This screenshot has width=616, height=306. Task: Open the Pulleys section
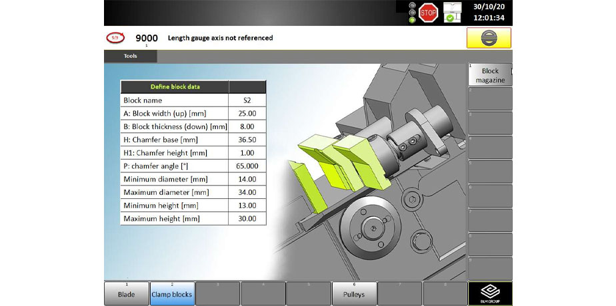coord(353,294)
